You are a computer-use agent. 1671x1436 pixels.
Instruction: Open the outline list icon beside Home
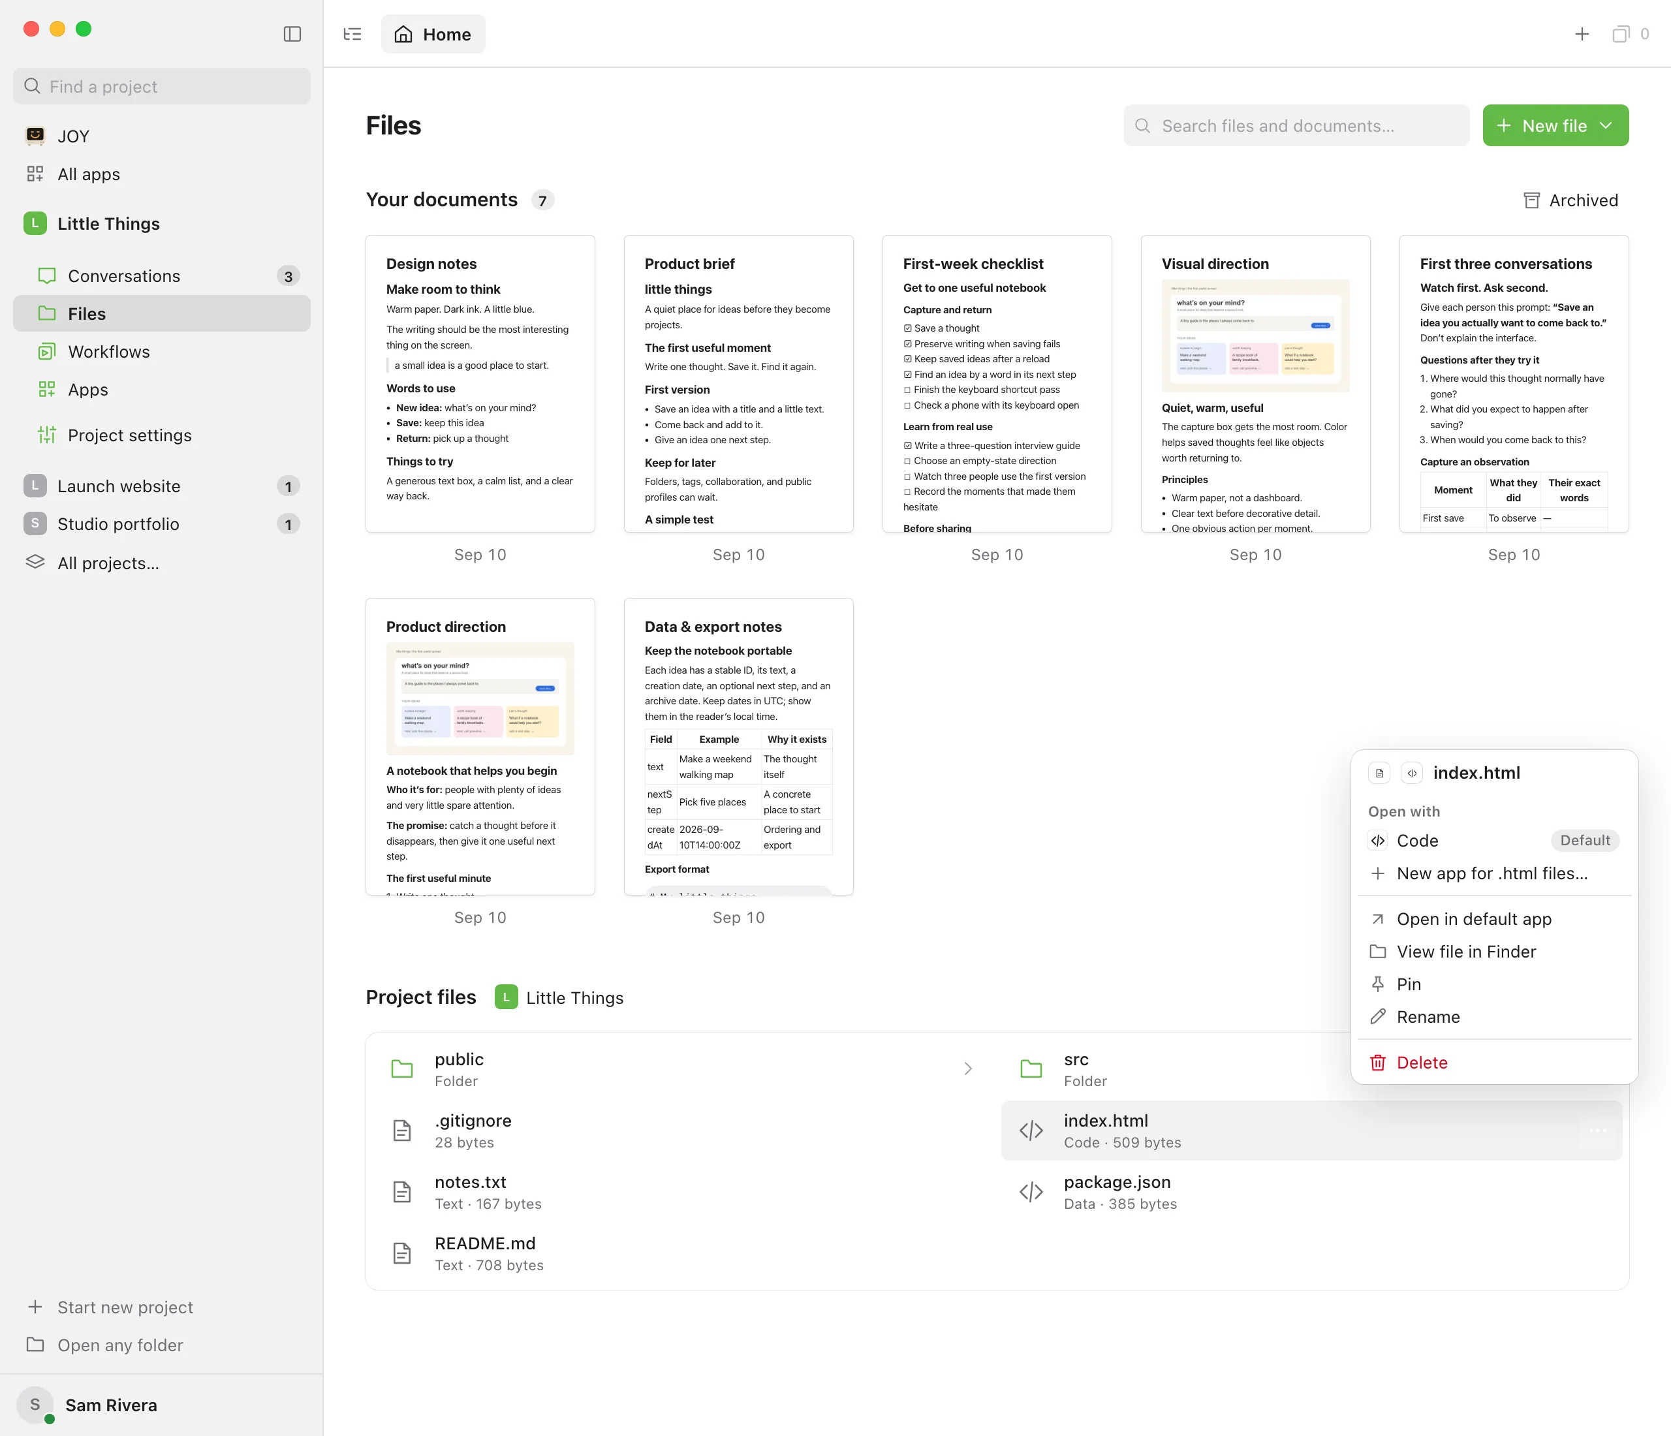352,34
